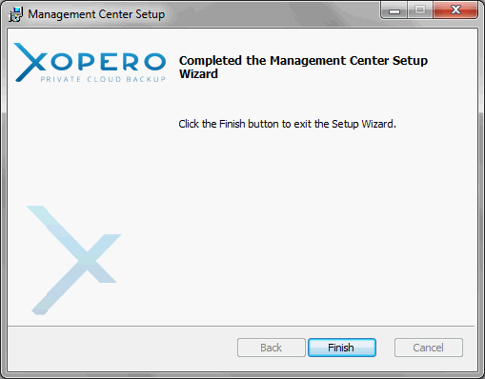Click the word Wizard in the bold heading
The image size is (485, 379).
tap(198, 74)
